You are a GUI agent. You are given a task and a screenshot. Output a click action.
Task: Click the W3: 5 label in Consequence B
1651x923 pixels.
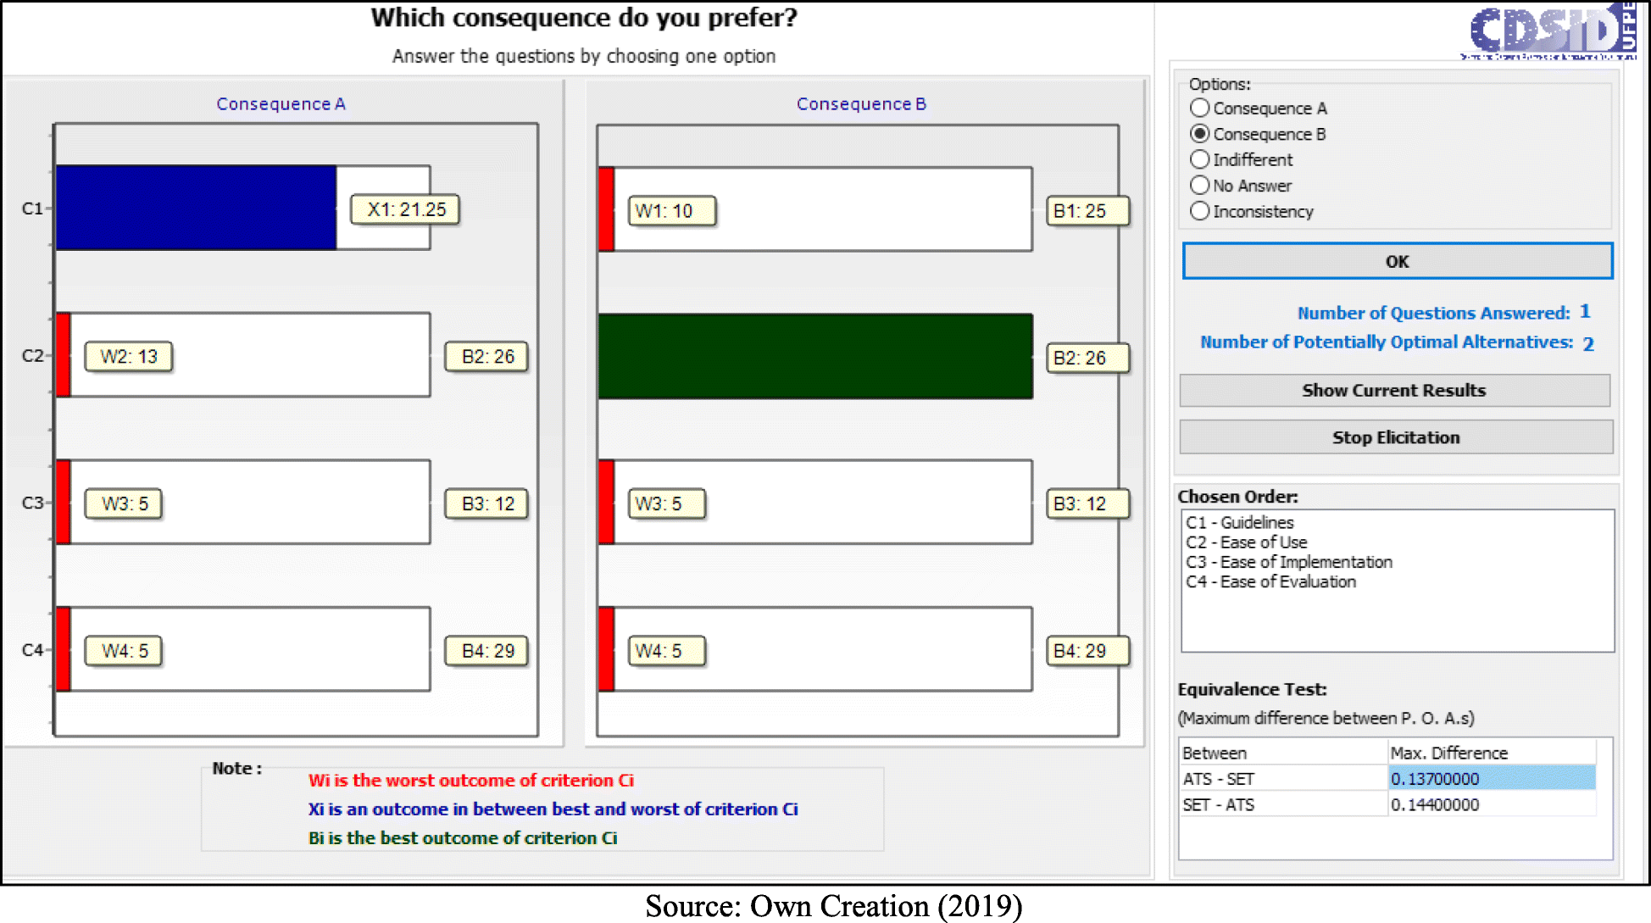tap(667, 503)
